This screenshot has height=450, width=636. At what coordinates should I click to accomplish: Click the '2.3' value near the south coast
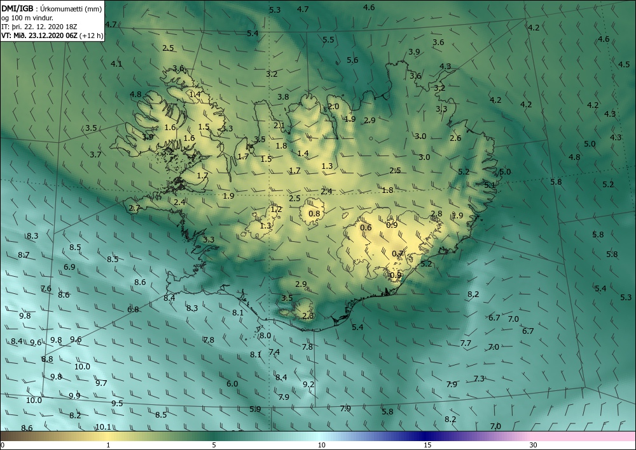[308, 315]
